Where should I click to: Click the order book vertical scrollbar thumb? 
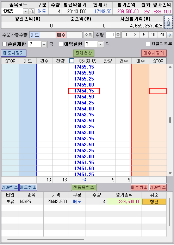[x=170, y=120]
